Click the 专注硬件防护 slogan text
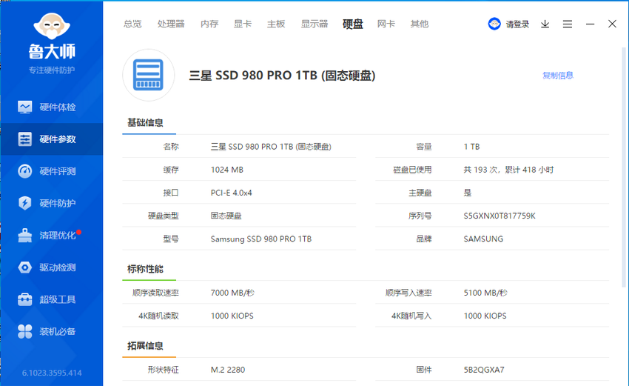The height and width of the screenshot is (386, 629). click(52, 70)
